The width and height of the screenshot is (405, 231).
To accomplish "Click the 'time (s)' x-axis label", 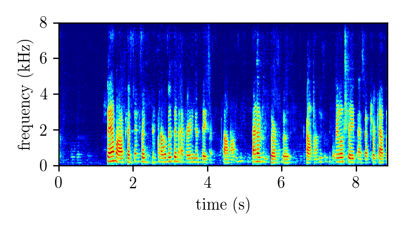I will point(223,205).
